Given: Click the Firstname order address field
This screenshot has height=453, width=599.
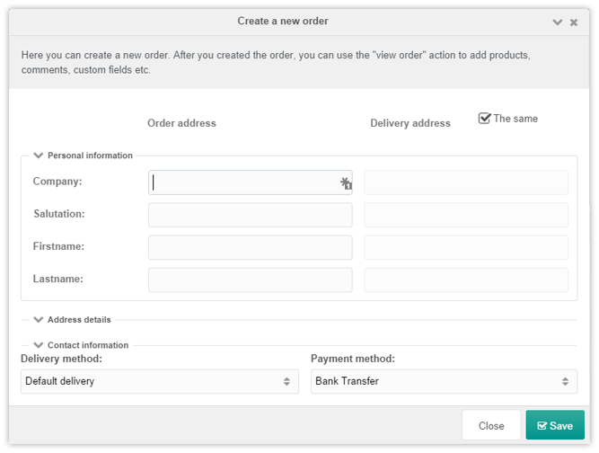Looking at the screenshot, I should 251,247.
